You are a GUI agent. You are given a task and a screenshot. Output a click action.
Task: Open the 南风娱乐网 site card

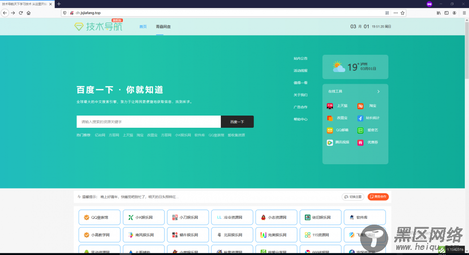tap(144, 235)
